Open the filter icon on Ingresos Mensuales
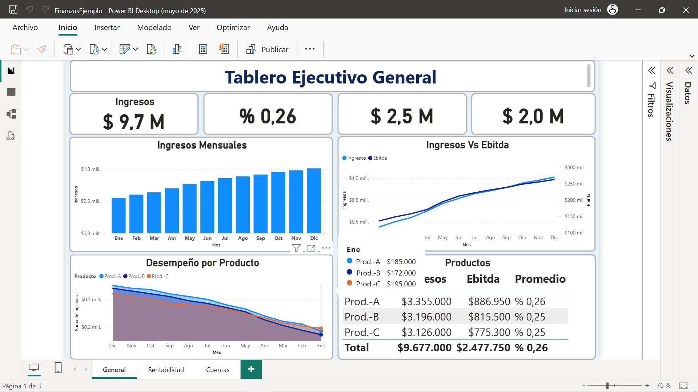Screen dimensions: 698x392 [x=296, y=248]
